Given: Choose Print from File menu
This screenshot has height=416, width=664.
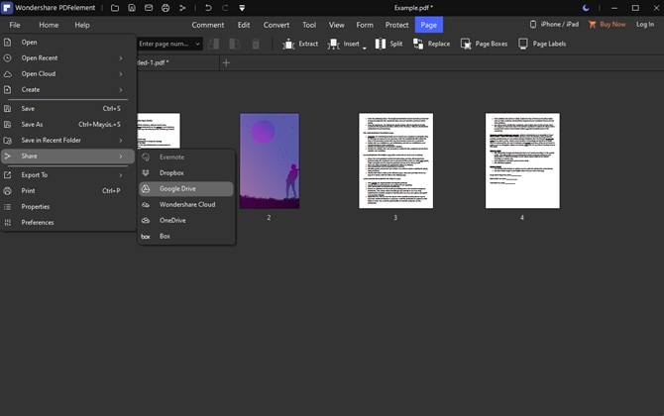Looking at the screenshot, I should click(x=67, y=191).
